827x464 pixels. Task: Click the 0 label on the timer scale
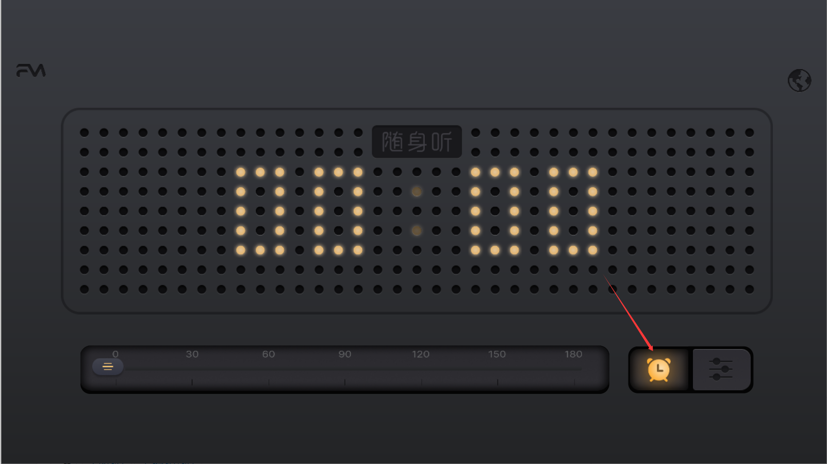pyautogui.click(x=115, y=354)
